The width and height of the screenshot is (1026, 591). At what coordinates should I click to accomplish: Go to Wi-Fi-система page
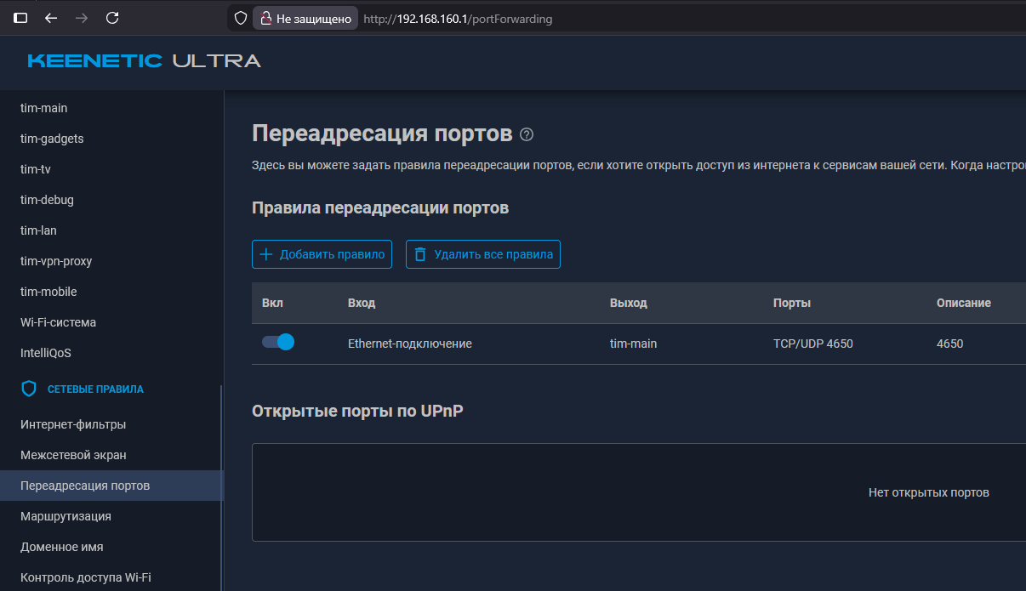tap(58, 322)
